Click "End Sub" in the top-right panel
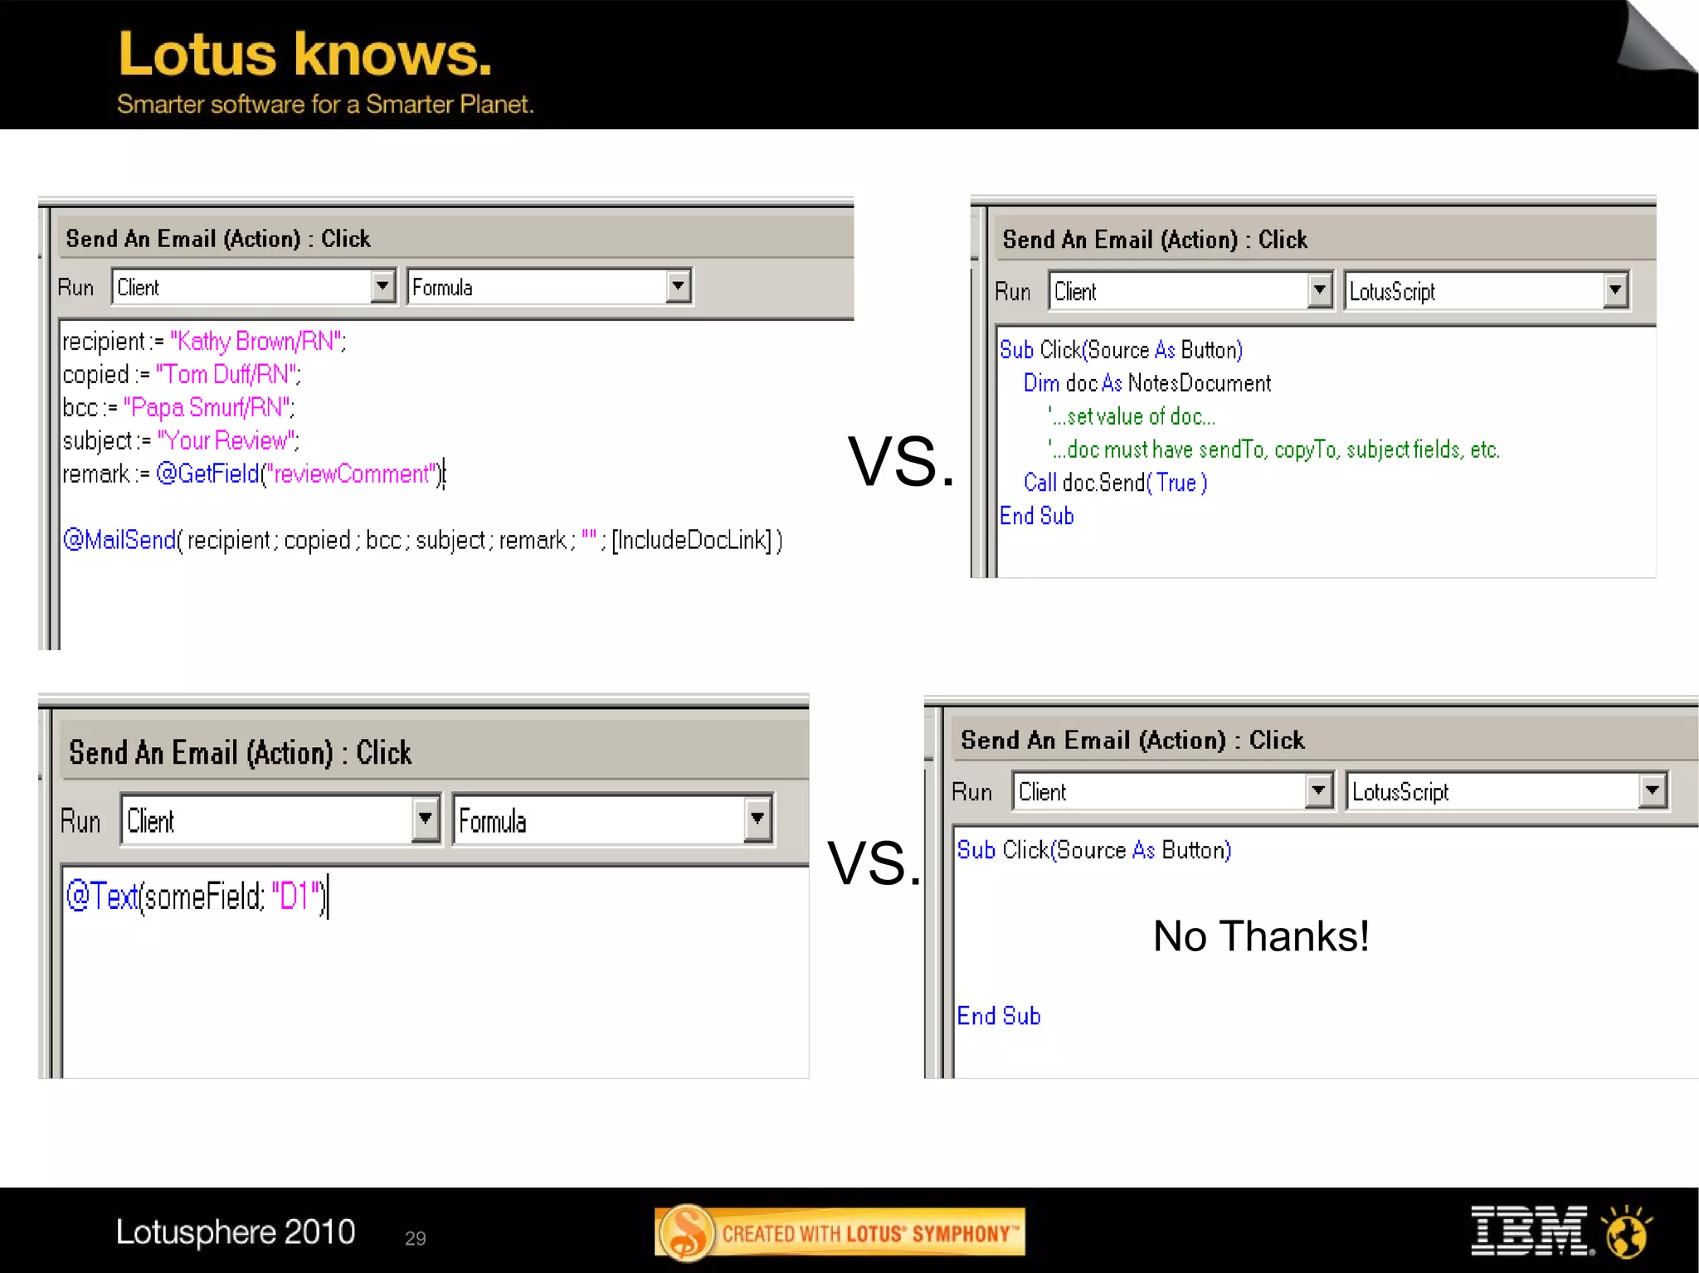Screen dimensions: 1699x1273 [1037, 516]
